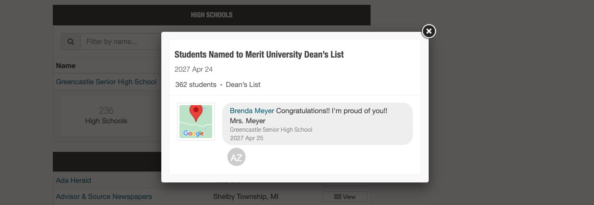Click the Shelby Township, MI location

pyautogui.click(x=246, y=197)
